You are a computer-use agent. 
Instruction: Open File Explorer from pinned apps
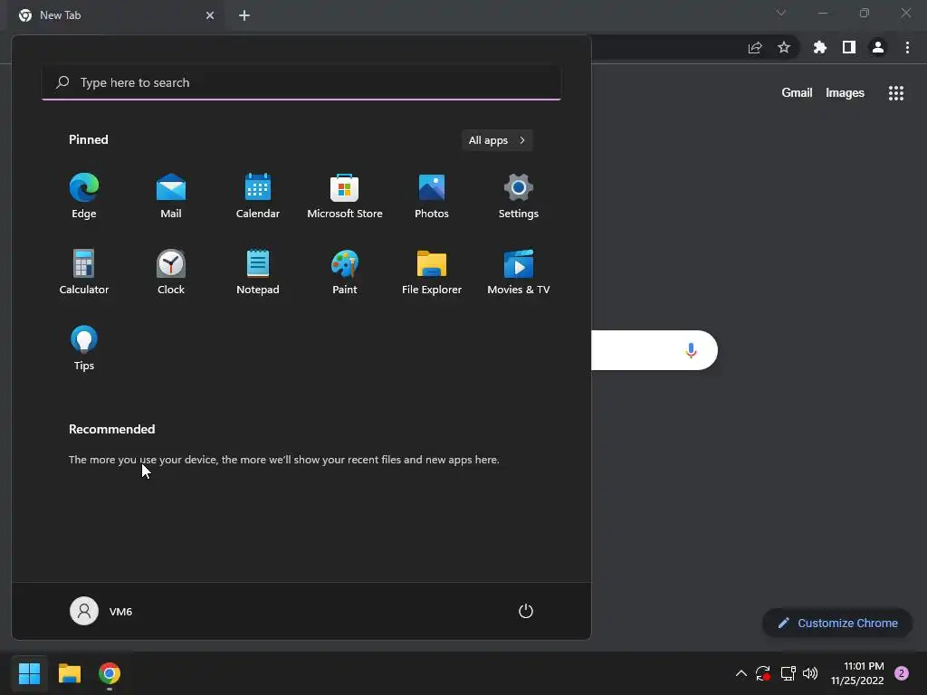point(432,271)
